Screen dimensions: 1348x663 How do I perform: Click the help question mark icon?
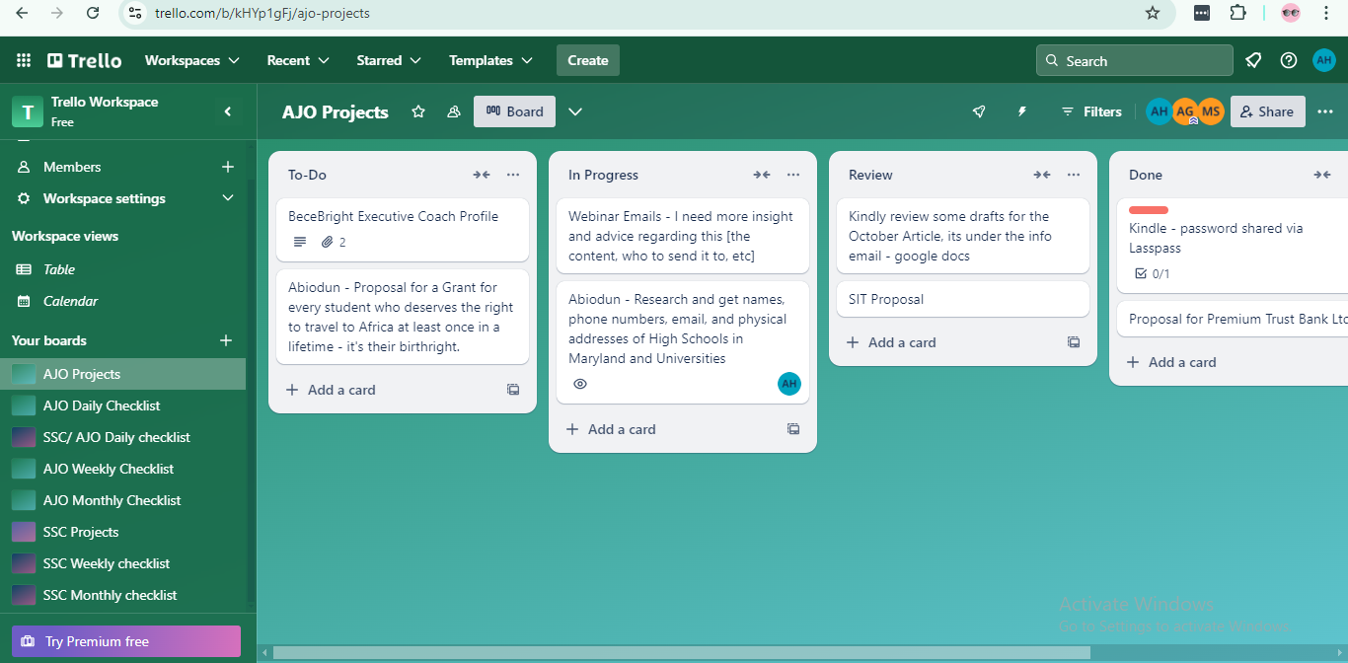[1289, 60]
